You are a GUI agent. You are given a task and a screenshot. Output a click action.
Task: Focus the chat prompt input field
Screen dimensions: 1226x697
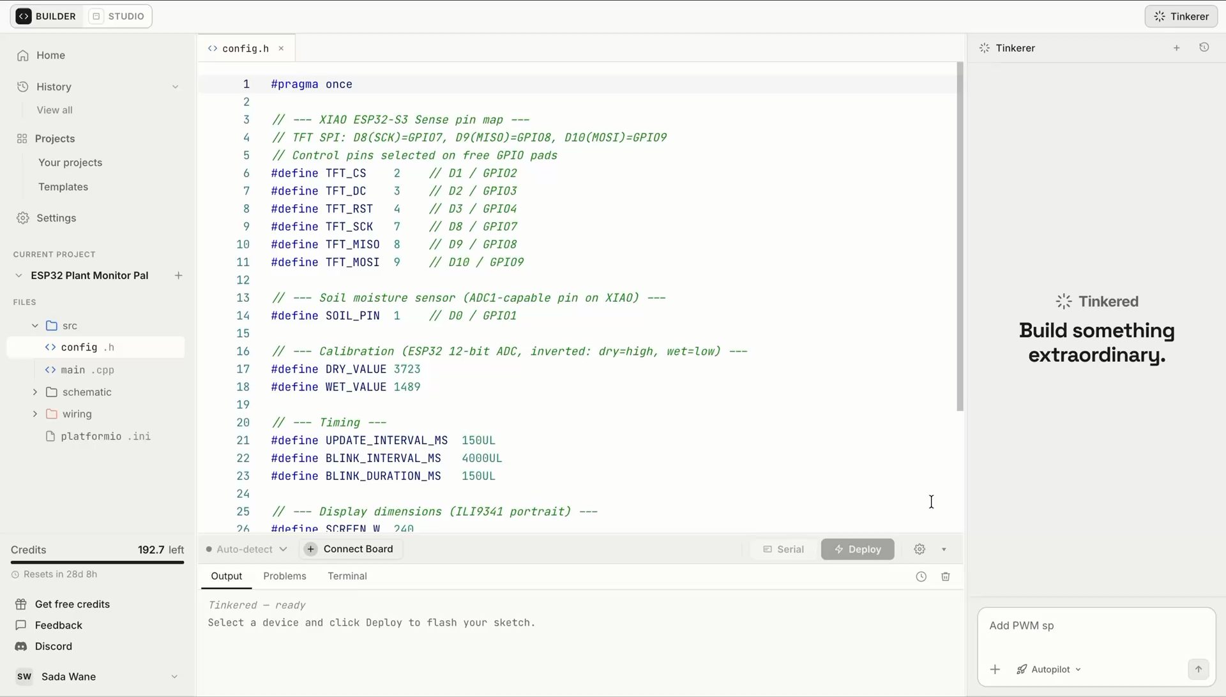pos(1096,626)
